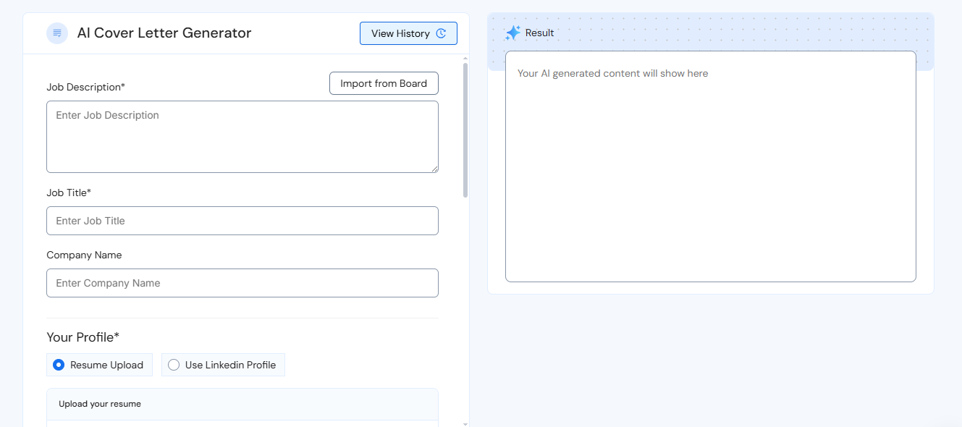962x427 pixels.
Task: Focus the Enter Job Description text area
Action: (x=242, y=136)
